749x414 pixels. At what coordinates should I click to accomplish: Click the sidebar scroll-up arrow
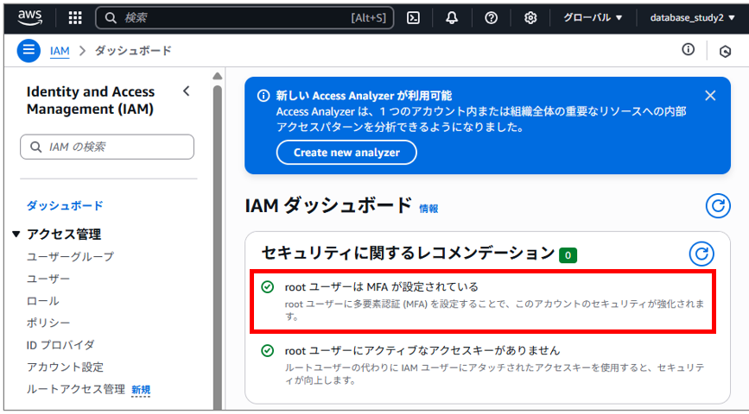[x=218, y=76]
